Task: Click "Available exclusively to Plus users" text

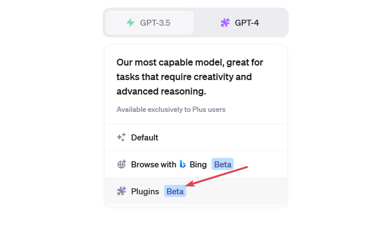Action: point(171,109)
